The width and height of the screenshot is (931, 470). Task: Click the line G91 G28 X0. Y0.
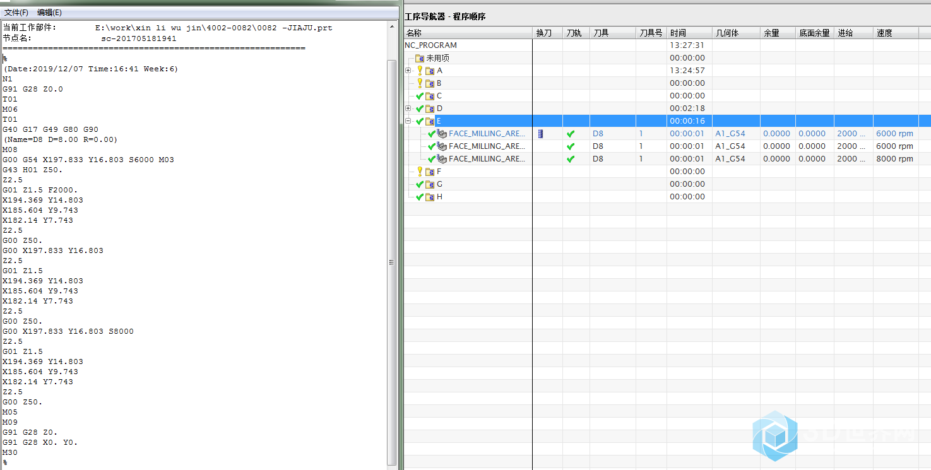40,442
